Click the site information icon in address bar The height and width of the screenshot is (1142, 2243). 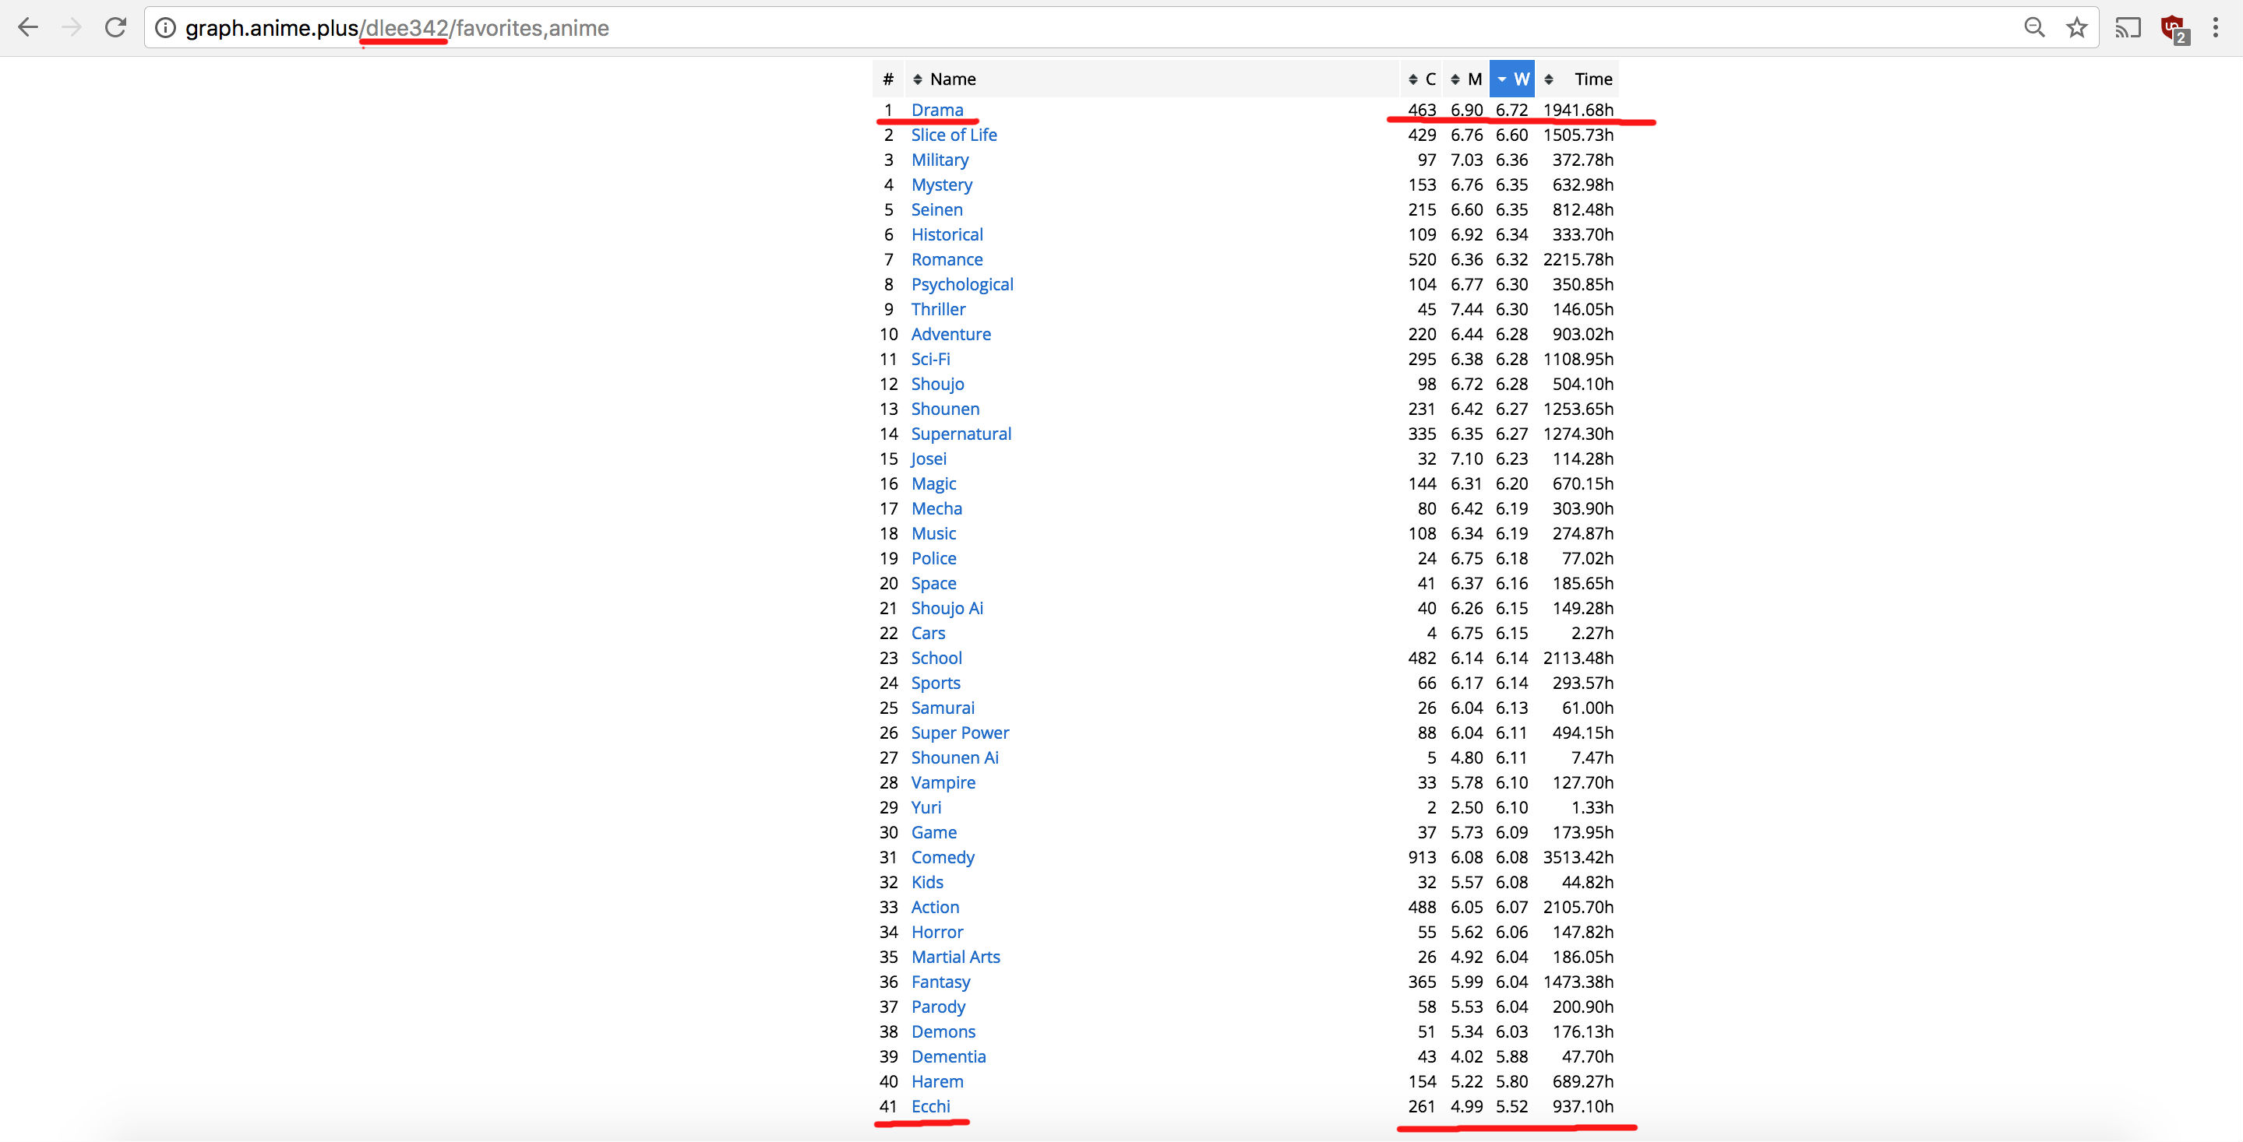165,29
